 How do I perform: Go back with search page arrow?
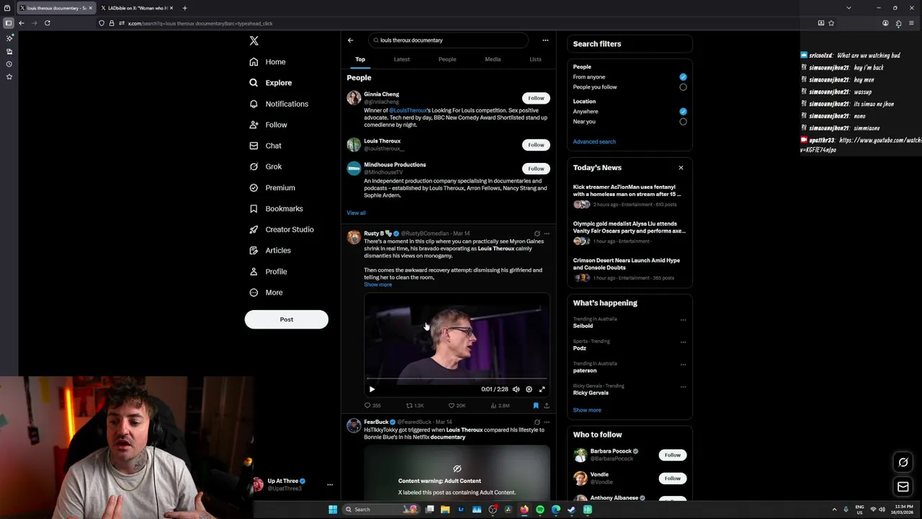350,40
